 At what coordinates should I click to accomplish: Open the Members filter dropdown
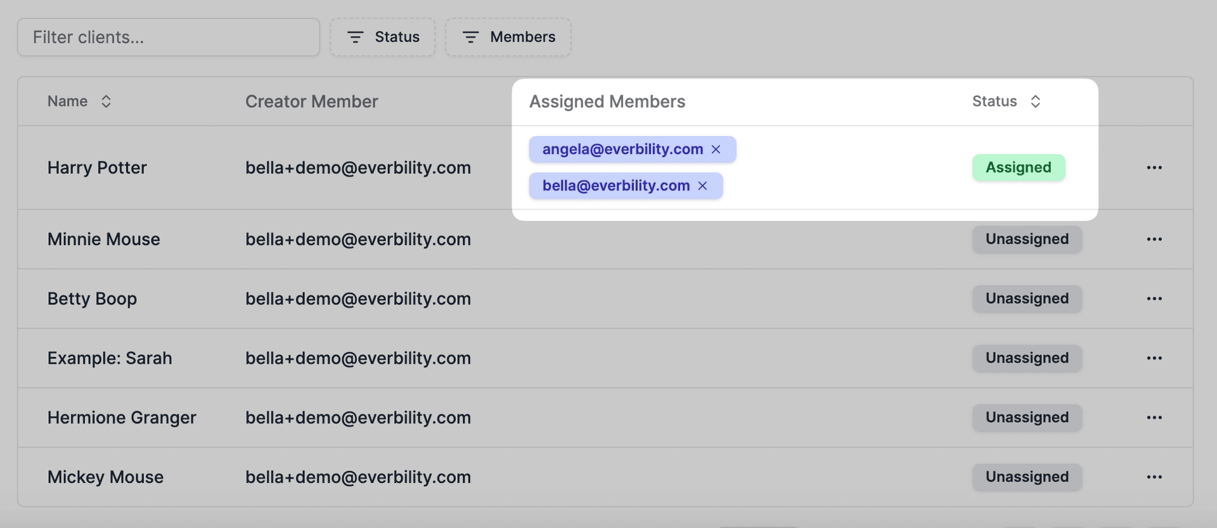(508, 37)
